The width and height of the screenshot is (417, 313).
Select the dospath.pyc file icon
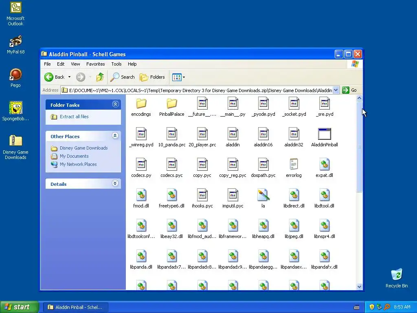(x=263, y=164)
